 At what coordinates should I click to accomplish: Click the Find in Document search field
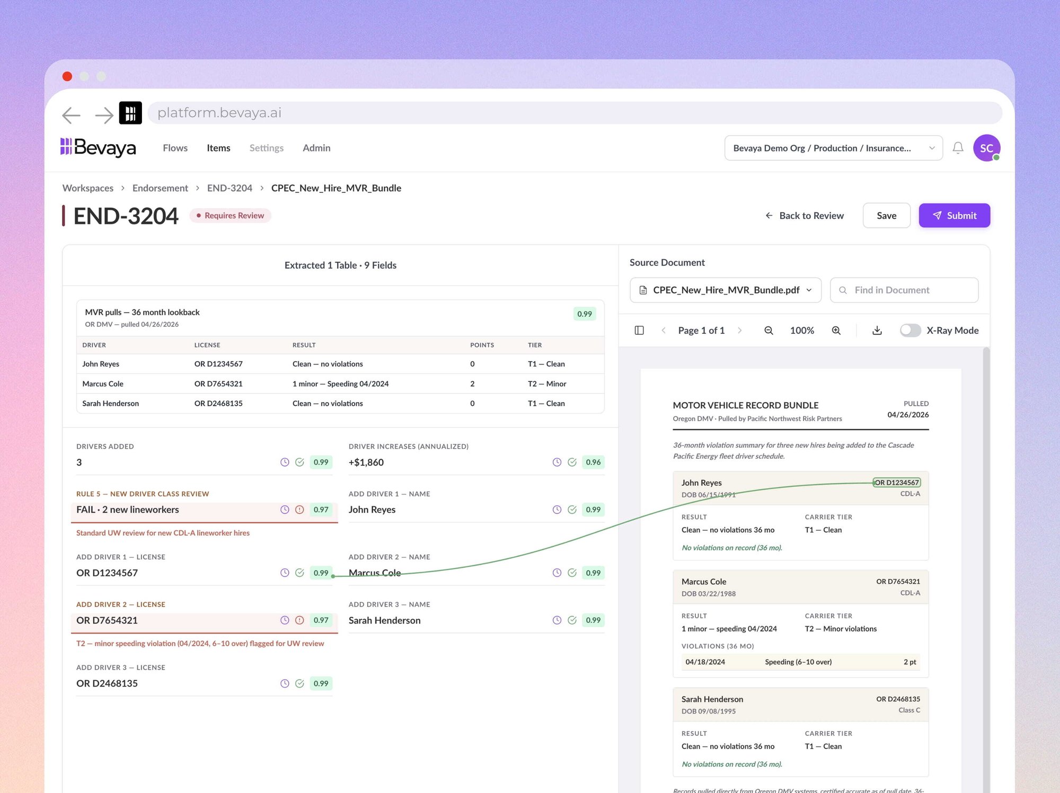pyautogui.click(x=904, y=290)
